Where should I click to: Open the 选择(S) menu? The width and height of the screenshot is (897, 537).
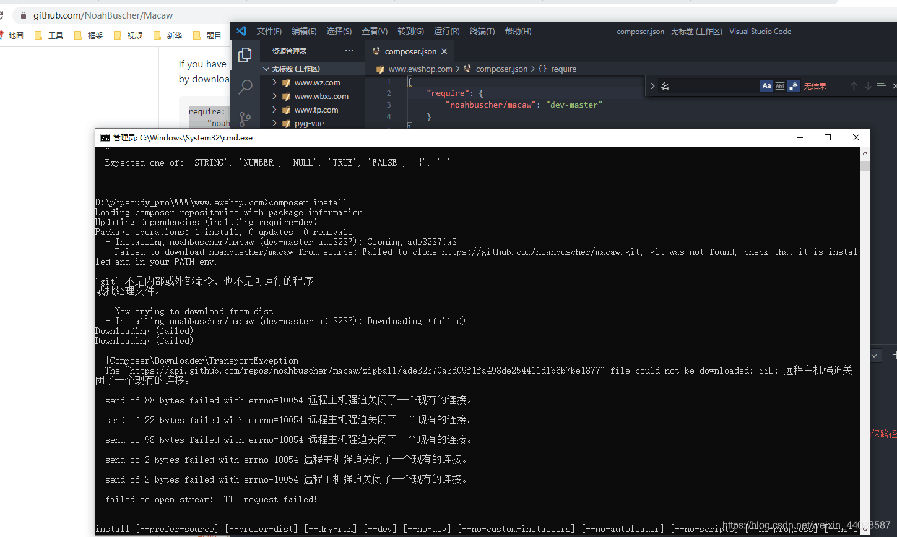(x=339, y=31)
